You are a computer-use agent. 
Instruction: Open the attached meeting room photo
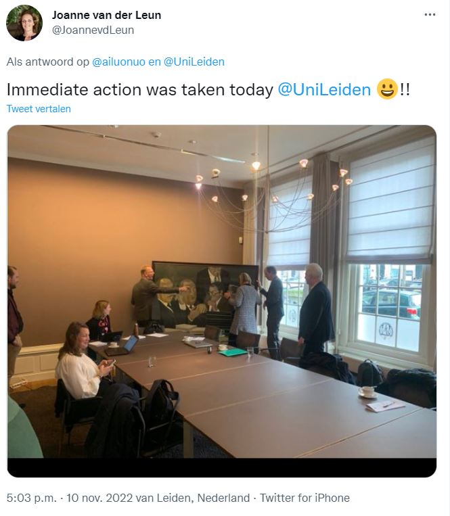[x=222, y=301]
